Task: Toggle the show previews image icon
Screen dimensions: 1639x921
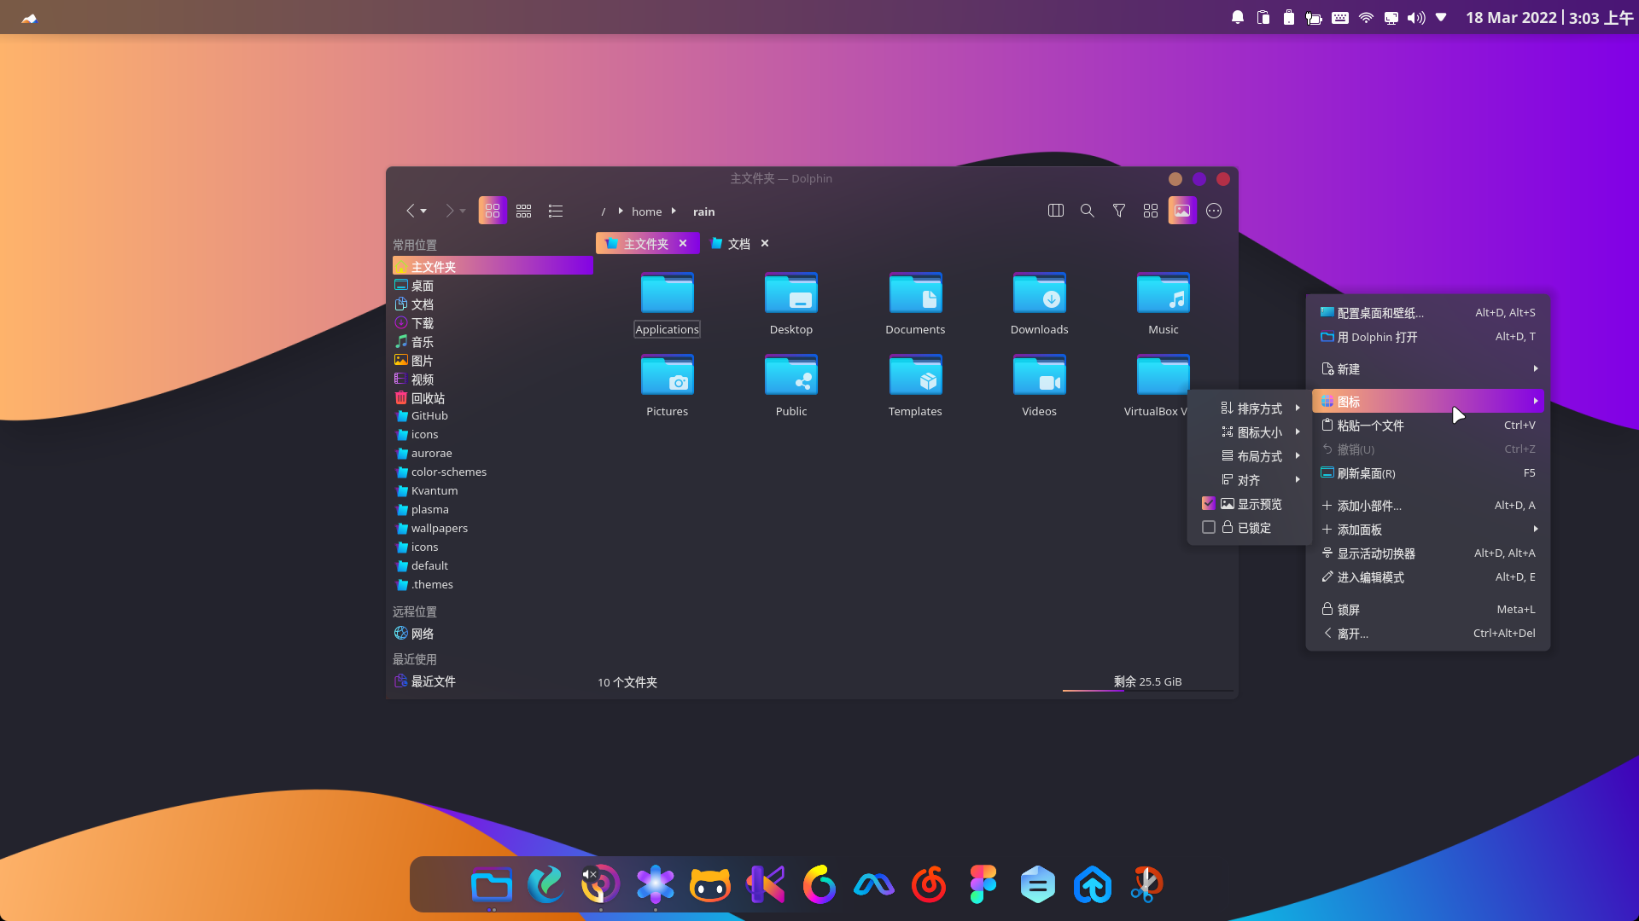Action: coord(1182,211)
